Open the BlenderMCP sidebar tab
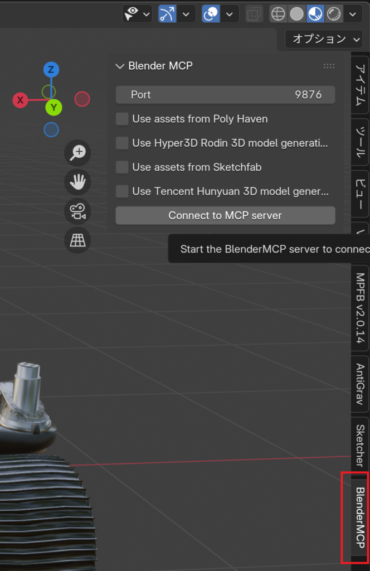 360,517
